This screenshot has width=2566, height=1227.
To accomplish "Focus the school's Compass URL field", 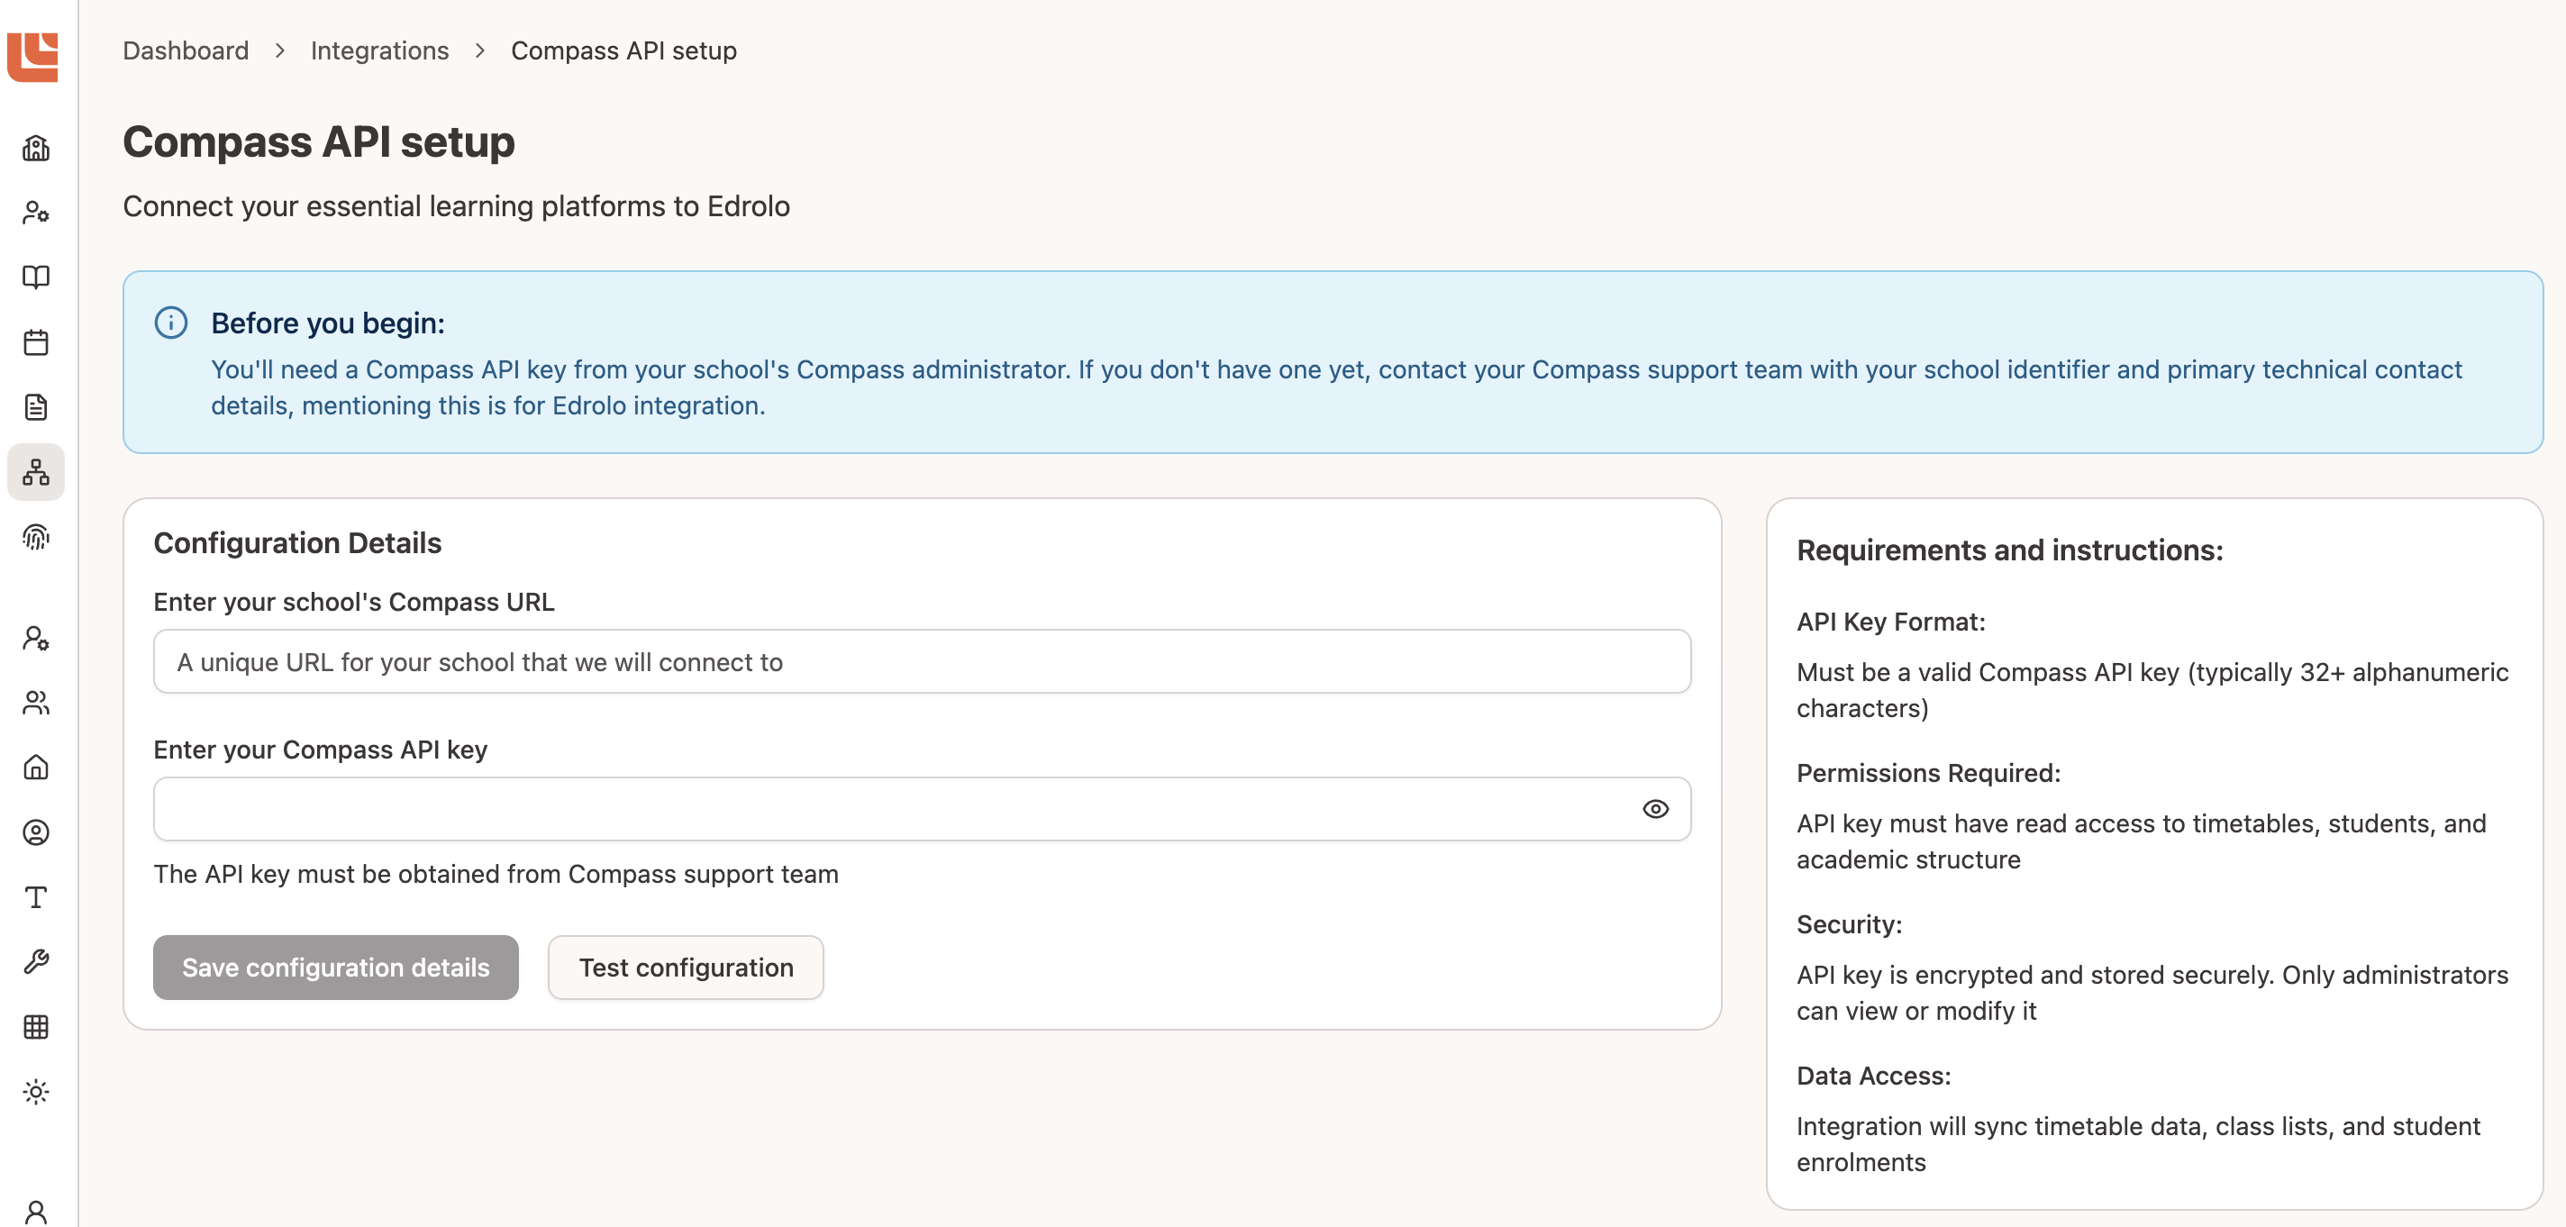I will pyautogui.click(x=922, y=662).
